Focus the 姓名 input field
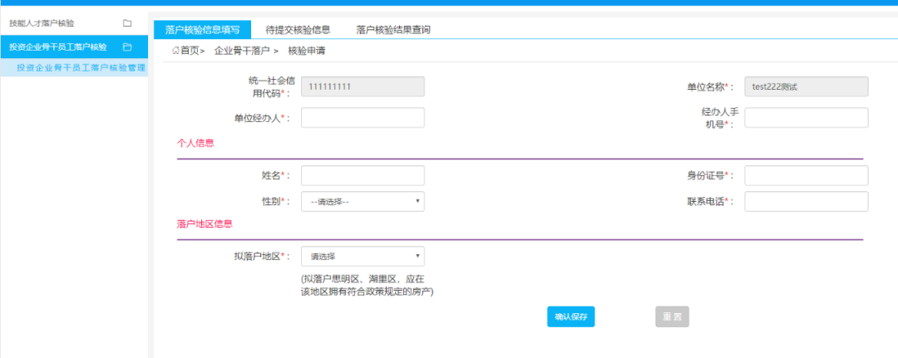 363,175
